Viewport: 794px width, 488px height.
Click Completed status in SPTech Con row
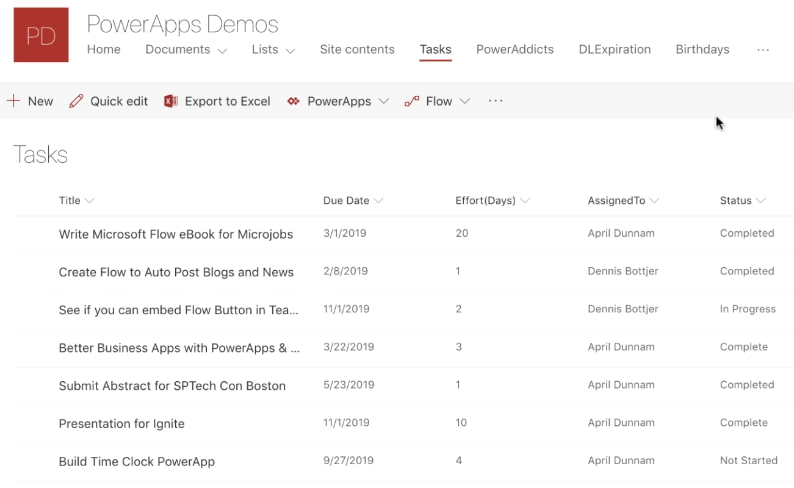[747, 384]
